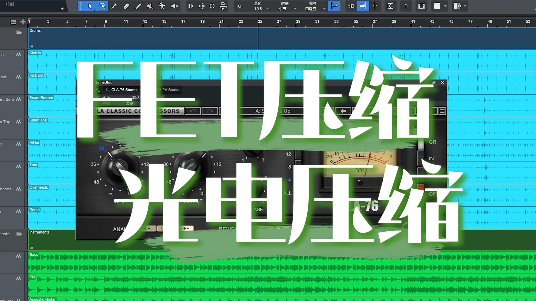The width and height of the screenshot is (536, 301).
Task: Set Analog to 50Hz
Action: (x=148, y=229)
